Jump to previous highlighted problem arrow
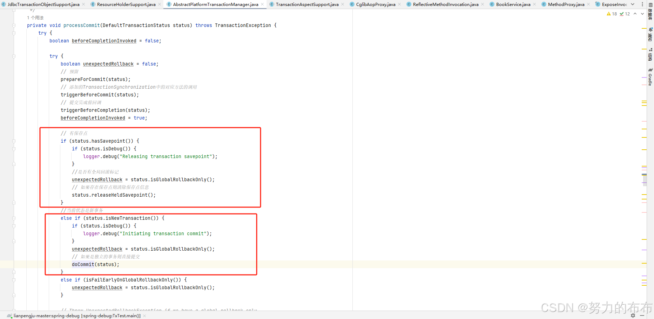The width and height of the screenshot is (654, 319). (x=635, y=14)
